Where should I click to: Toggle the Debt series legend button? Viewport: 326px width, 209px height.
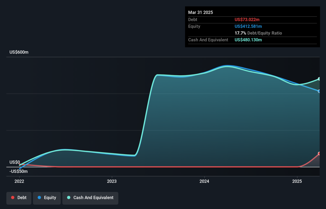(19, 198)
